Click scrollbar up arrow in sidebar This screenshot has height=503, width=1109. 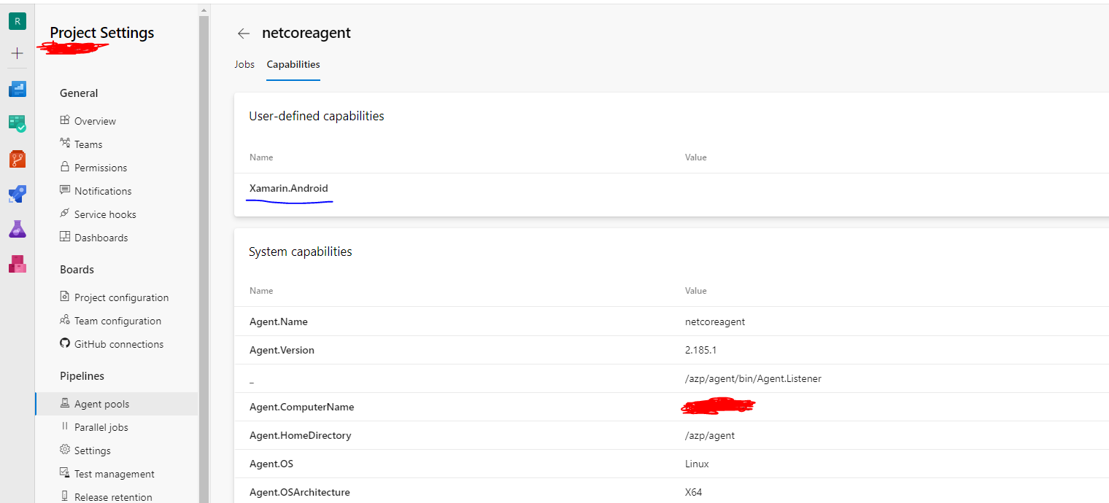click(204, 10)
